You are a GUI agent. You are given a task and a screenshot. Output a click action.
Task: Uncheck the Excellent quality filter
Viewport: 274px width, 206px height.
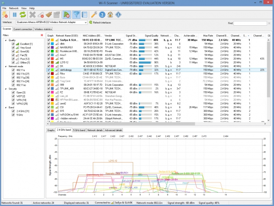click(x=13, y=44)
